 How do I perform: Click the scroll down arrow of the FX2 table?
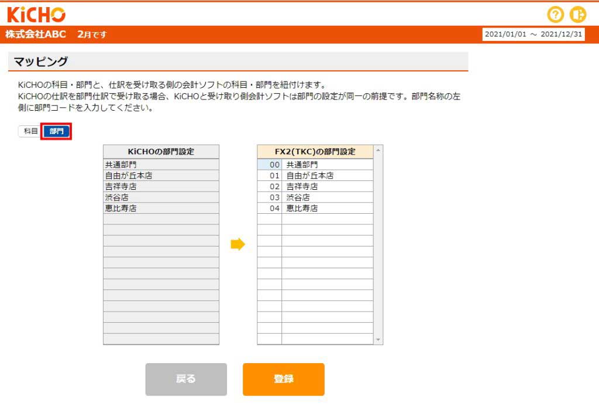click(378, 340)
